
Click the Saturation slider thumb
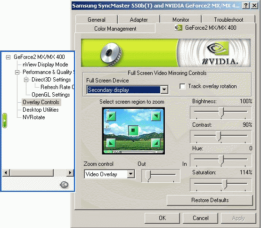coord(224,184)
